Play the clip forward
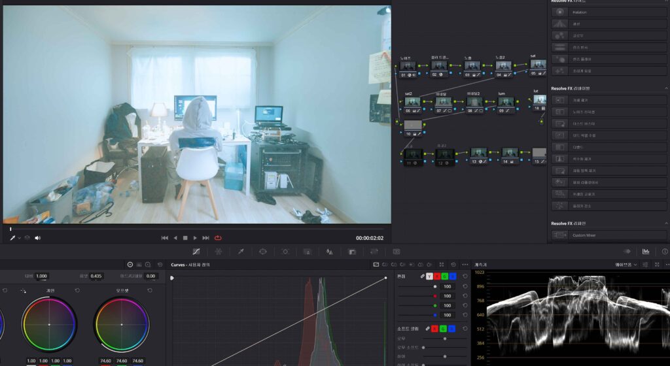This screenshot has width=670, height=366. click(195, 238)
